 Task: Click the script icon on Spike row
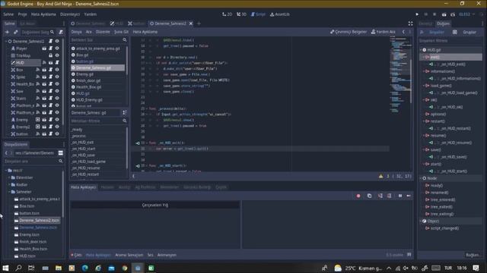point(51,77)
